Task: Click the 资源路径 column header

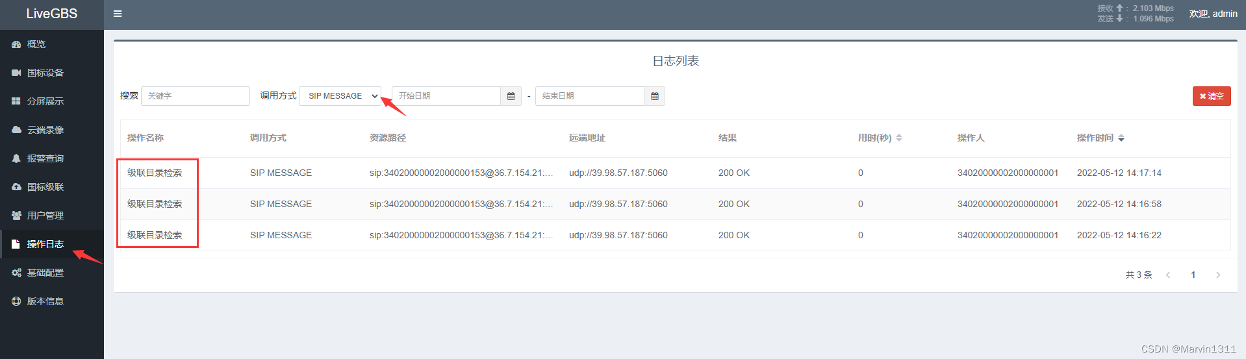Action: [x=388, y=138]
